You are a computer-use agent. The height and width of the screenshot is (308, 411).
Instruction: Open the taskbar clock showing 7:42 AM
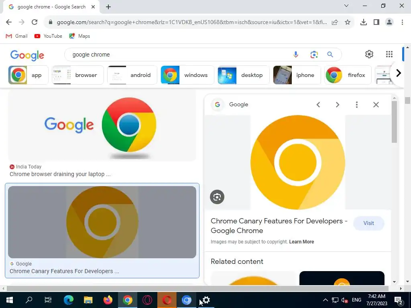(376, 300)
